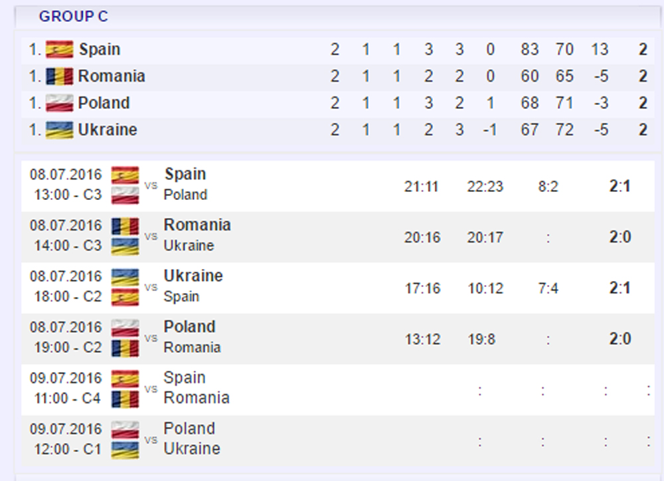Click Romania flag in standings table
This screenshot has height=481, width=664.
pyautogui.click(x=59, y=76)
